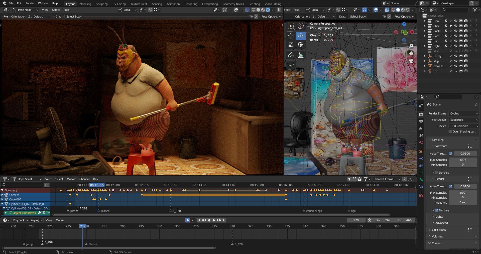Open the Device GPU Compute dropdown
This screenshot has width=481, height=254.
463,126
